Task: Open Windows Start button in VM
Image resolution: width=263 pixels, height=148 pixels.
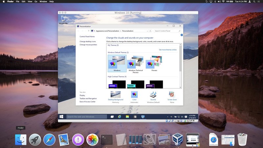Action: click(61, 117)
